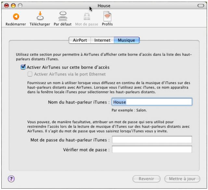Viewport: 208px width, 190px height.
Task: Disable Activer AirTunes sur cette borne d'accès
Action: pos(23,67)
